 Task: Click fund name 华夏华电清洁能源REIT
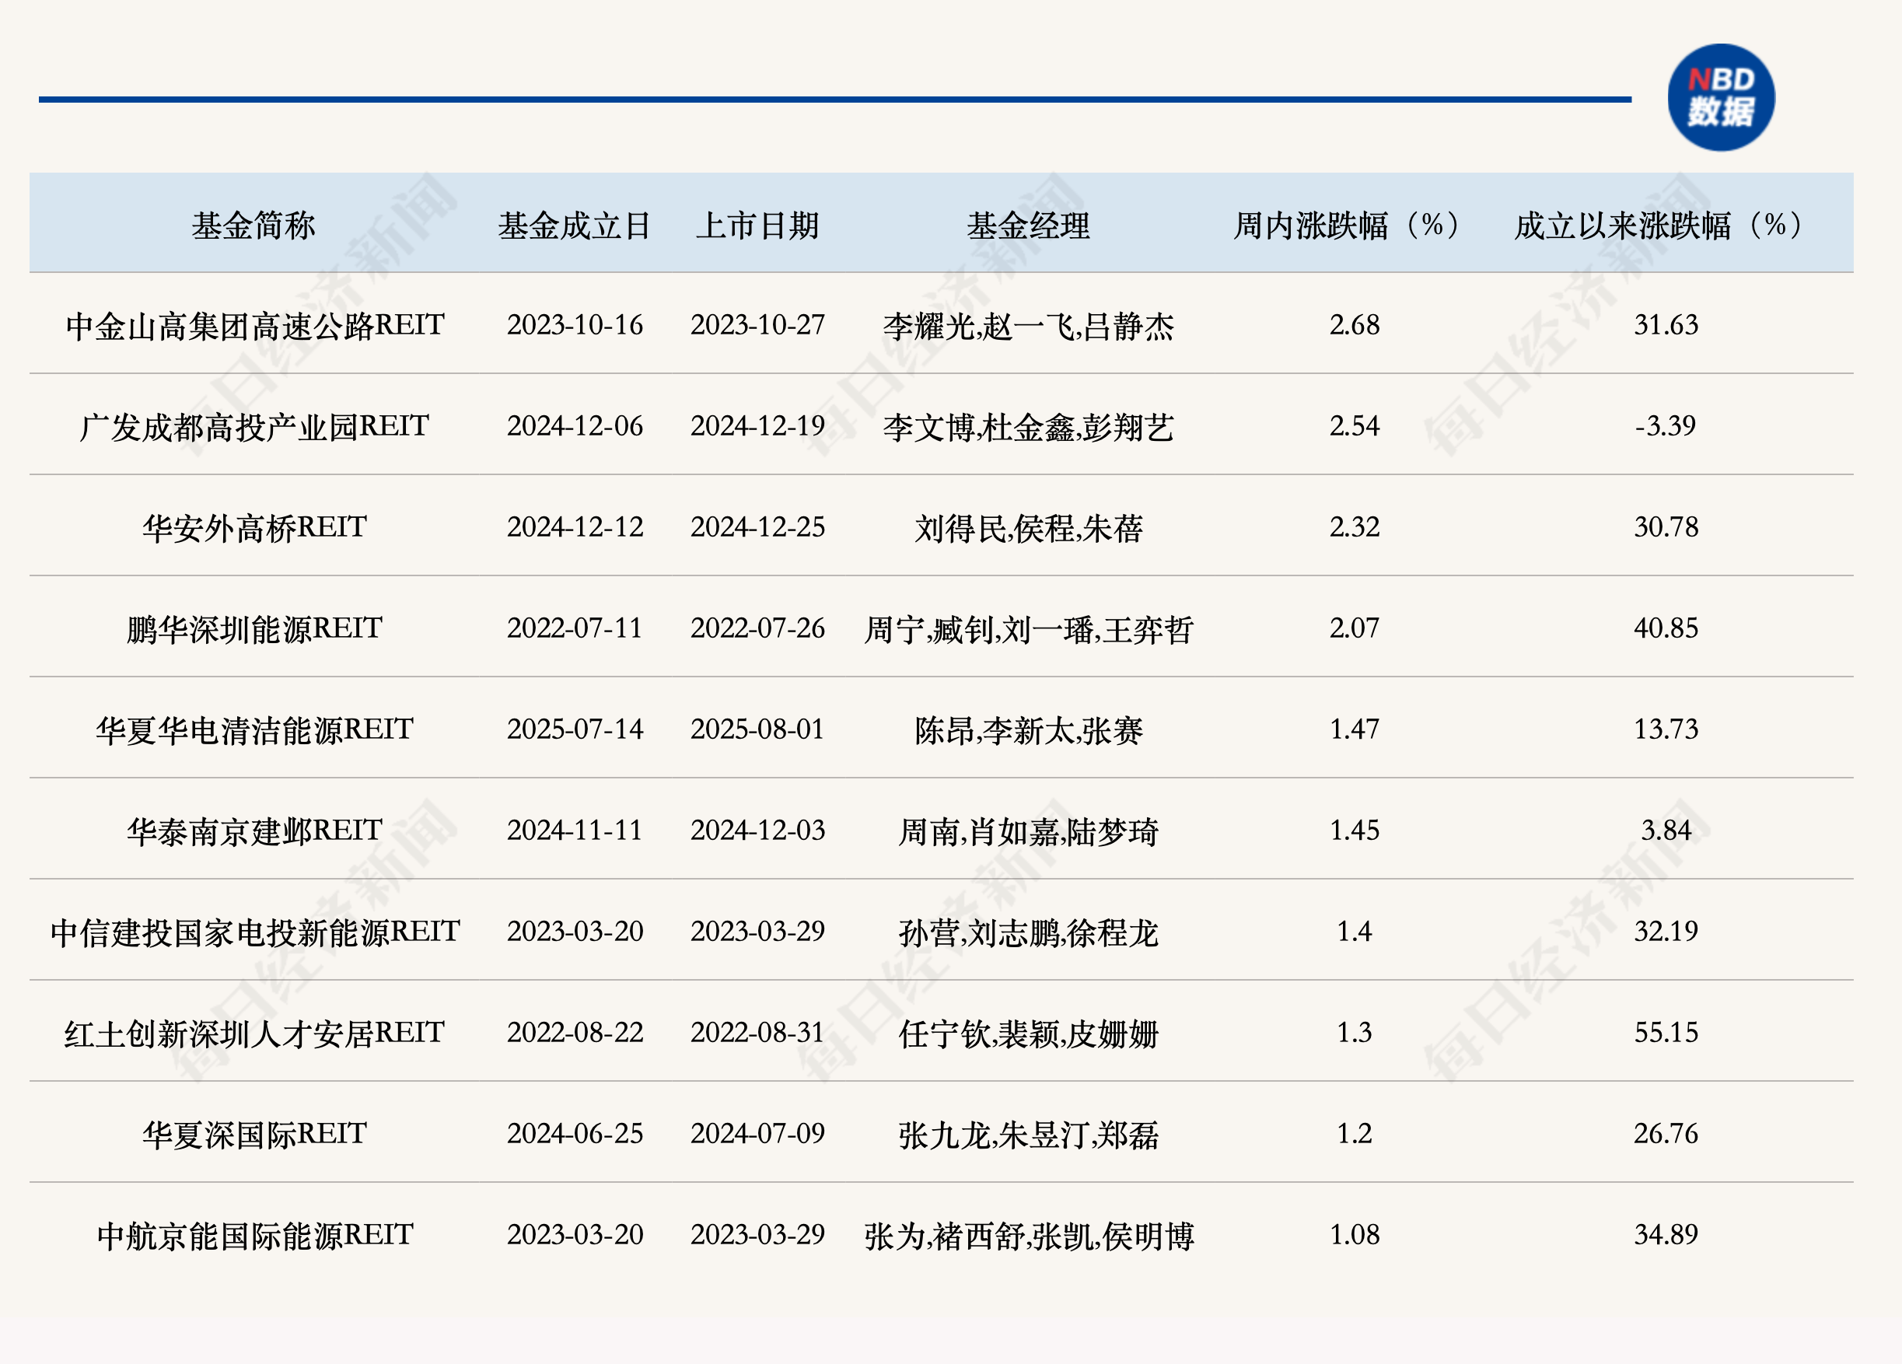coord(255,729)
